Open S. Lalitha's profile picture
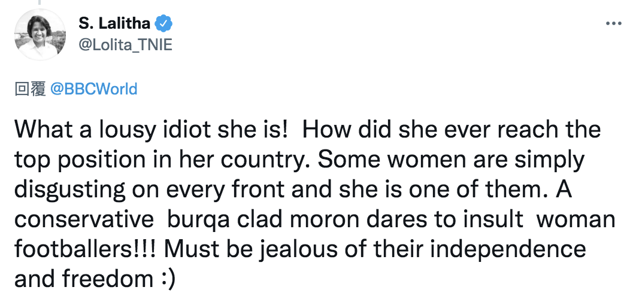Screen dimensions: 630x293 [40, 34]
